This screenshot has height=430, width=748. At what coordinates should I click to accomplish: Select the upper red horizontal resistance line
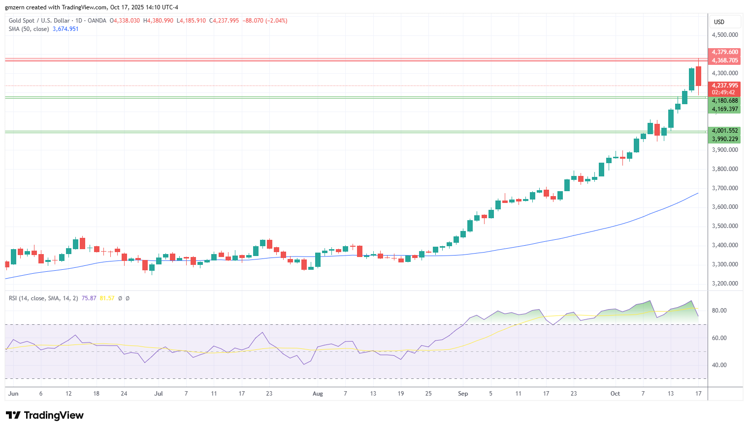345,58
